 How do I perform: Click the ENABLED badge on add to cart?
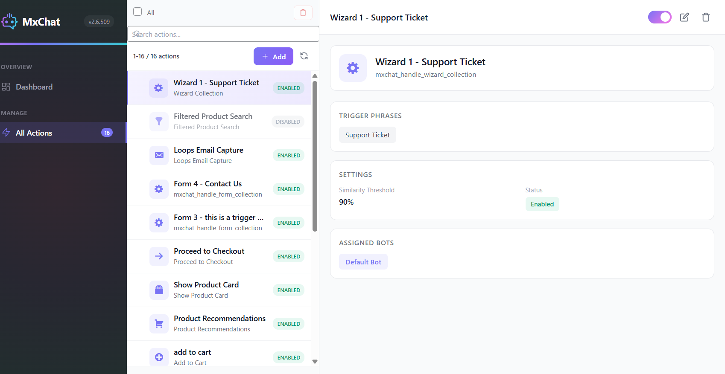[289, 357]
